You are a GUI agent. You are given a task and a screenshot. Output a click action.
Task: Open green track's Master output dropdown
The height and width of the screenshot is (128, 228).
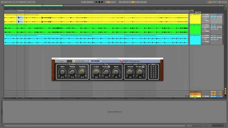(205, 31)
